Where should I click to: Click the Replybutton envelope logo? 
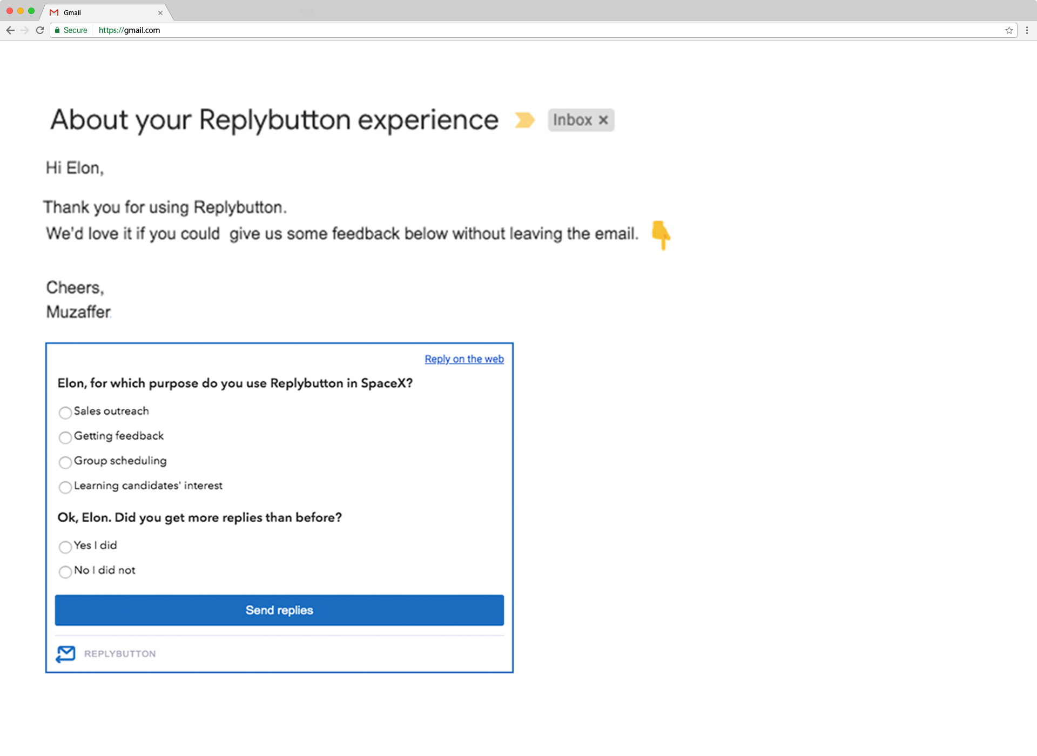[x=66, y=654]
